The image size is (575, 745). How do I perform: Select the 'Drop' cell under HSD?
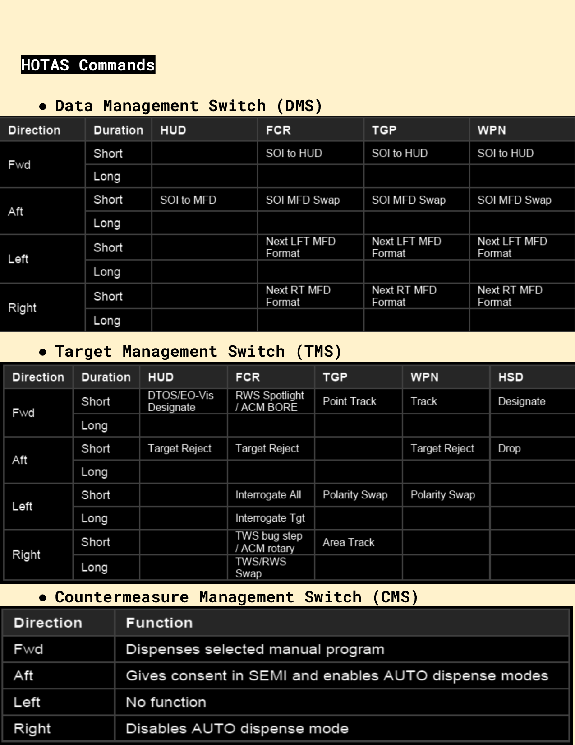tap(509, 448)
